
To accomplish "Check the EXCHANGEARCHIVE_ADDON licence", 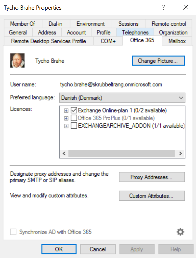I will coord(74,126).
